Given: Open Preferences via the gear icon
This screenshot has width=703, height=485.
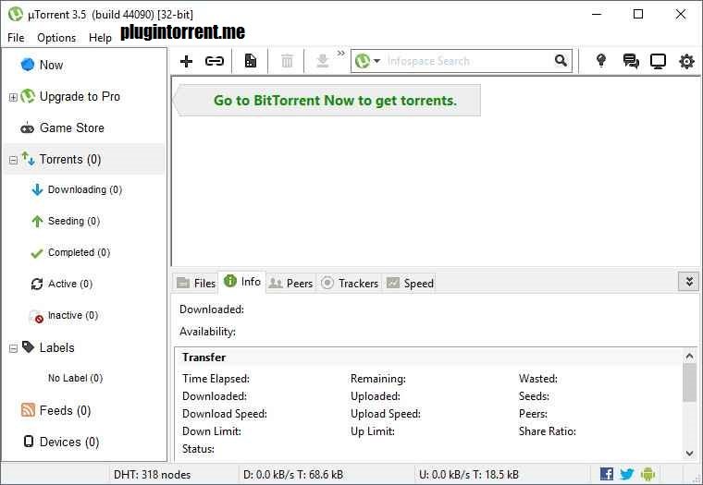Looking at the screenshot, I should click(x=686, y=61).
